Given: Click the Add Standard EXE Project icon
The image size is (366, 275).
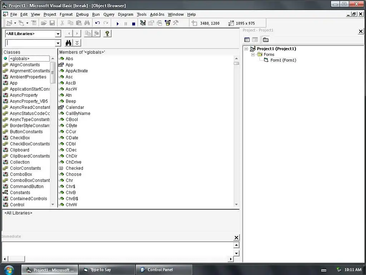Looking at the screenshot, I should click(x=9, y=23).
